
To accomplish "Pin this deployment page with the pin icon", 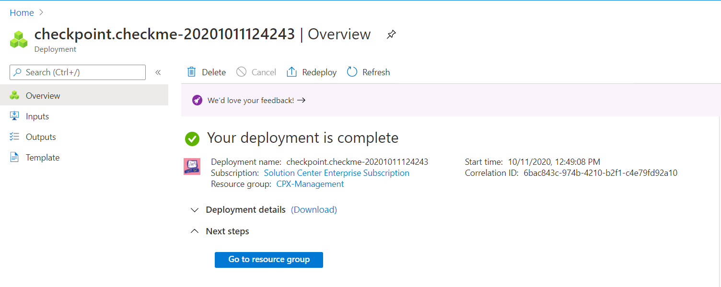I will (391, 34).
